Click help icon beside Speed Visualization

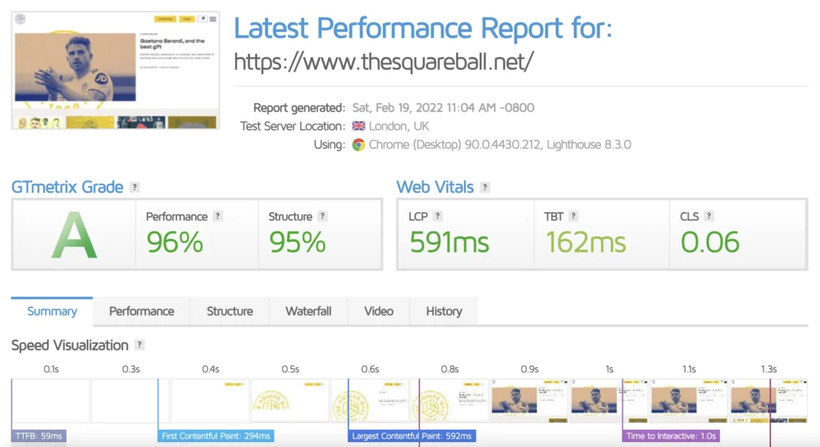139,345
